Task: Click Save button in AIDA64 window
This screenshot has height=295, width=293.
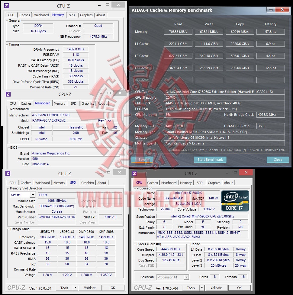Action: [142, 160]
